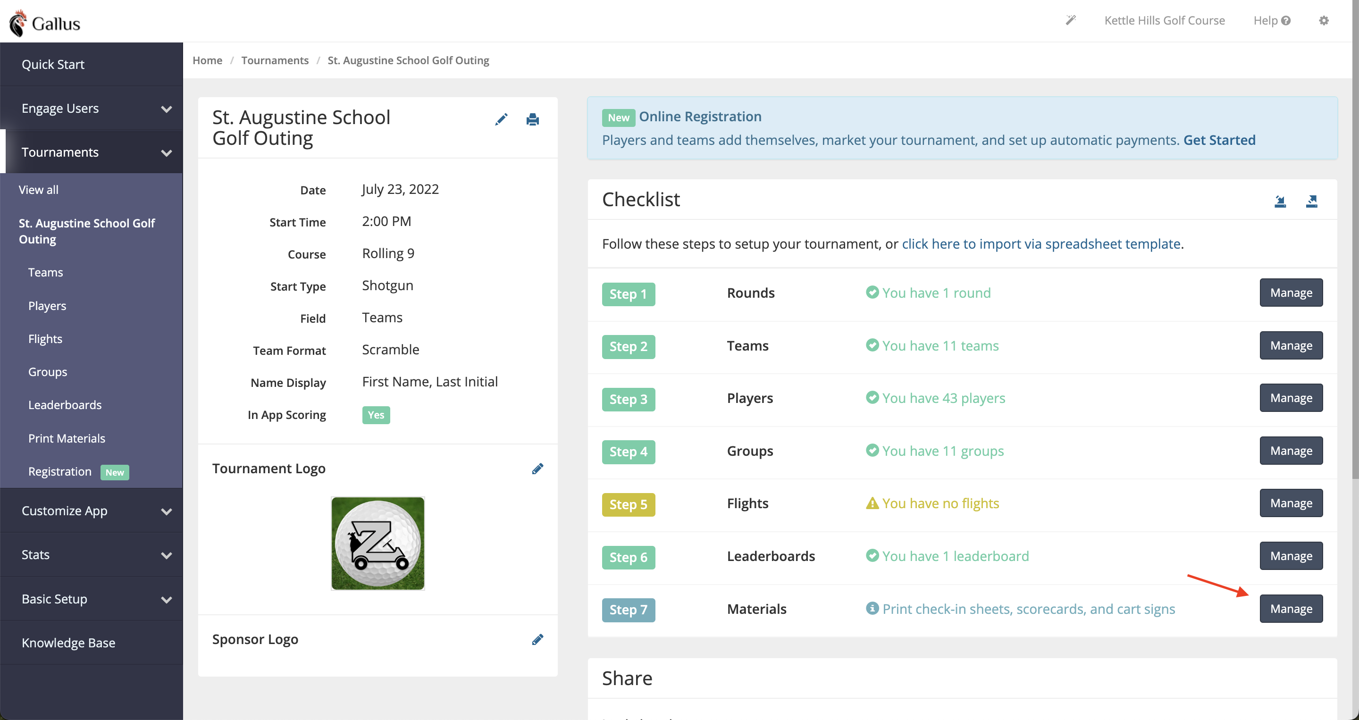Open Quick Start in sidebar

tap(91, 64)
